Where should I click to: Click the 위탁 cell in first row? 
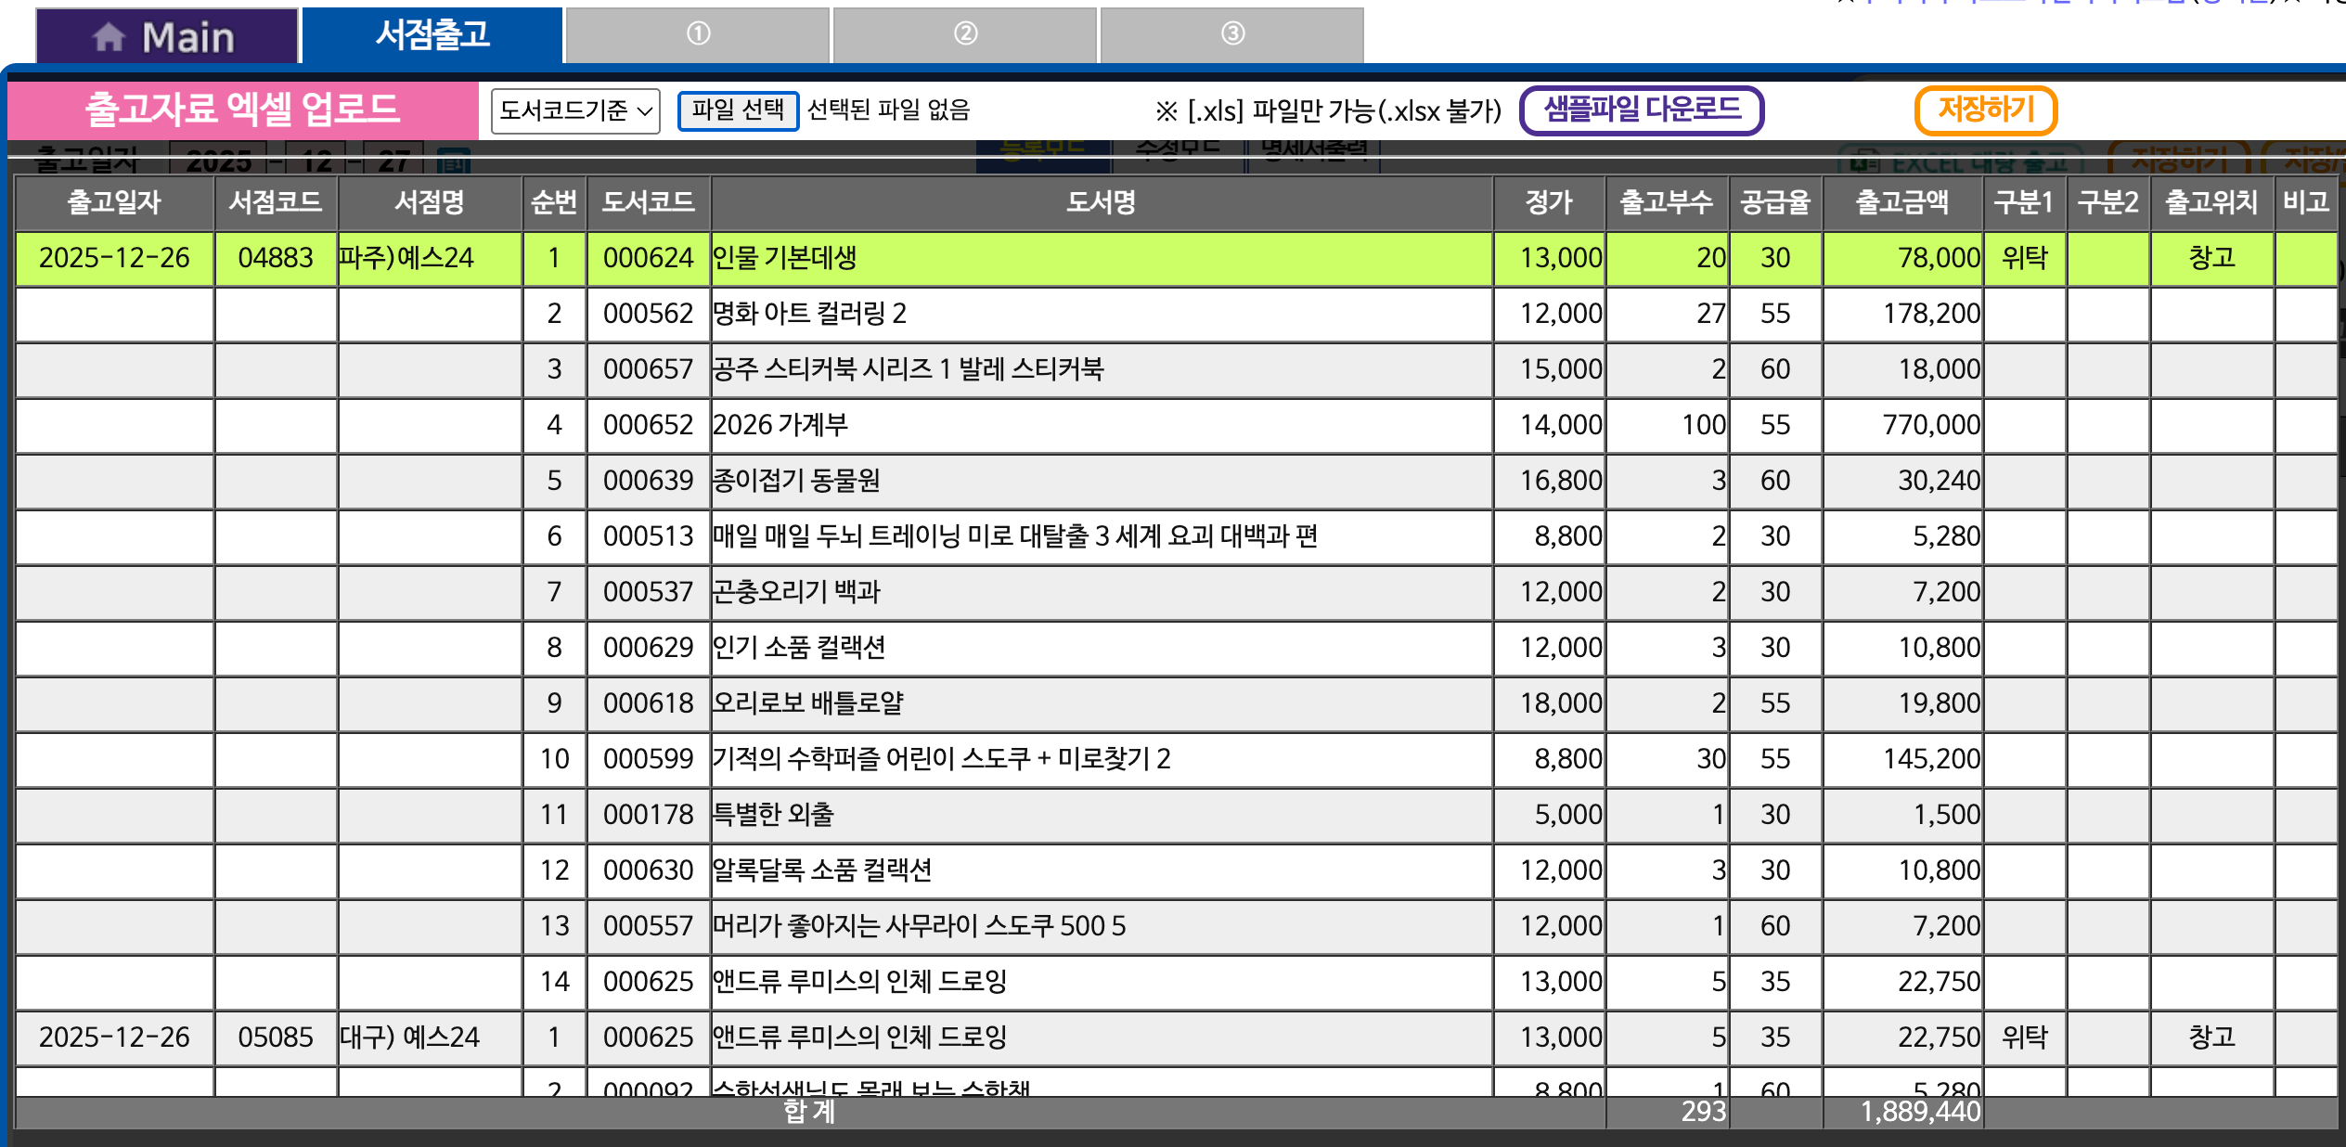(2023, 258)
